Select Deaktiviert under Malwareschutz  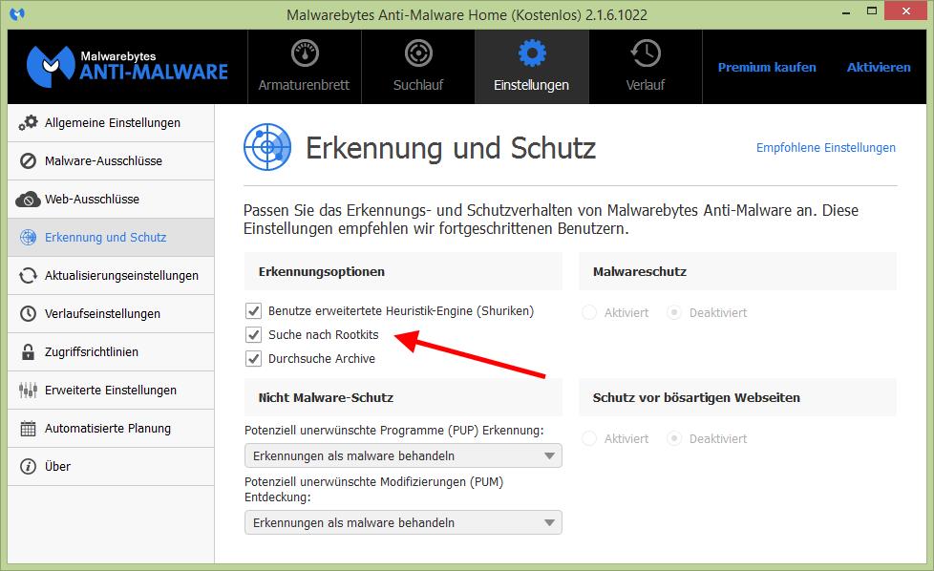674,312
